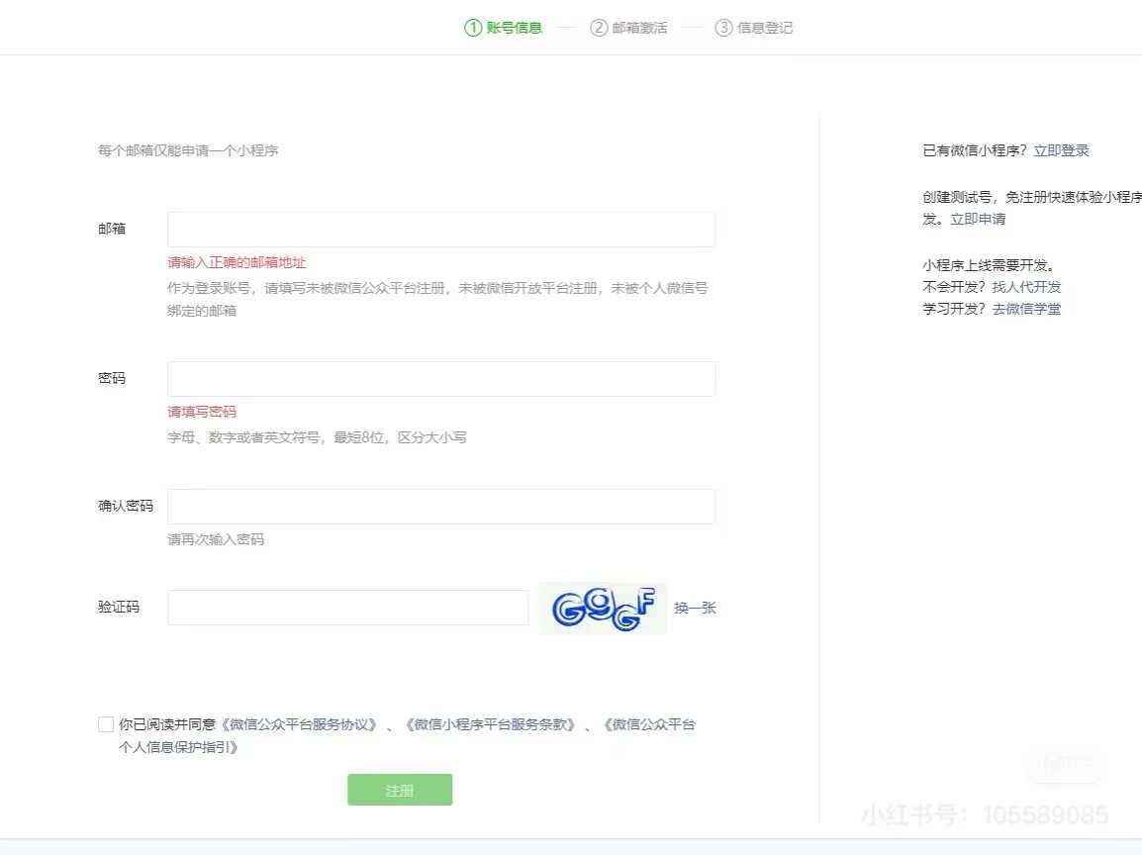Click 立即申请 to create a test account
The image size is (1142, 855).
977,219
